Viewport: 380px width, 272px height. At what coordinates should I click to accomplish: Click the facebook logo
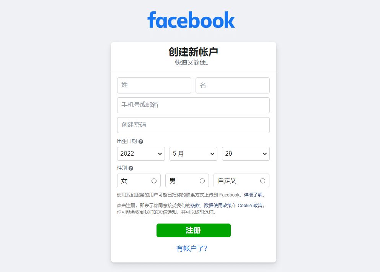point(191,20)
